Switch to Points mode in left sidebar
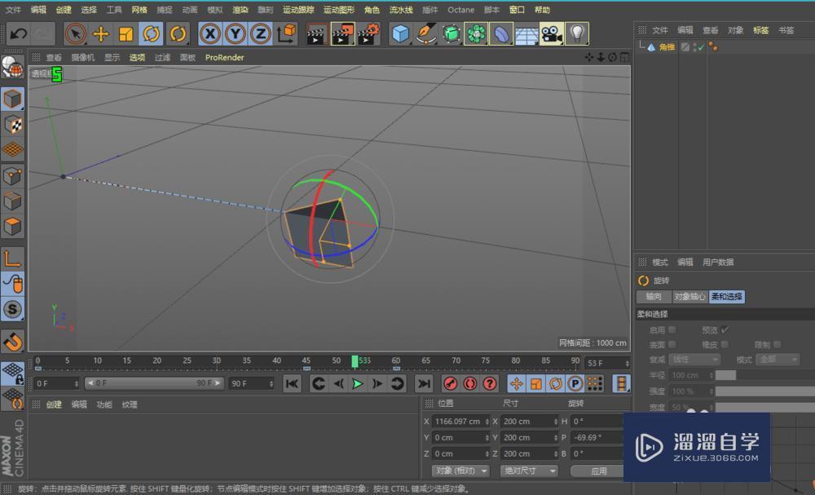 pyautogui.click(x=12, y=176)
